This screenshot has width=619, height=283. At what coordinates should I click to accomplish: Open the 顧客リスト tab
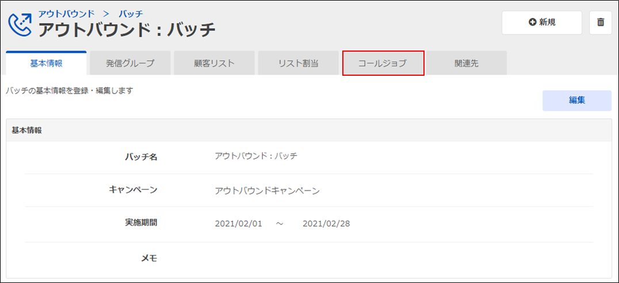(x=214, y=63)
